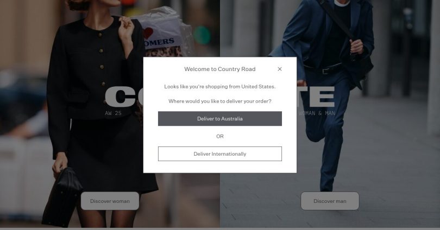Click the OR separator between delivery buttons
The width and height of the screenshot is (440, 230).
[219, 136]
